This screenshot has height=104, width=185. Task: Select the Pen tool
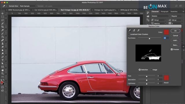(x=3, y=57)
